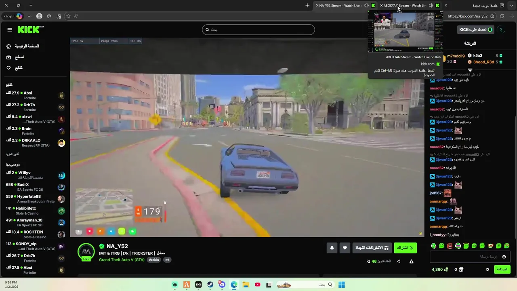Click the heart follow button under stream
The height and width of the screenshot is (291, 517).
(345, 248)
